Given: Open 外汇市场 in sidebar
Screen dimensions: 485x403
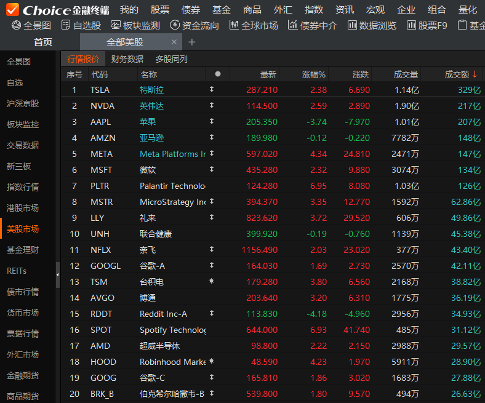Looking at the screenshot, I should [23, 354].
